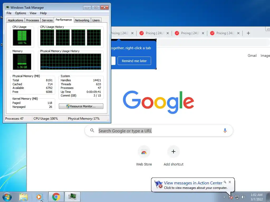Click the Task Manager title bar icon
This screenshot has width=270, height=202.
click(x=7, y=7)
